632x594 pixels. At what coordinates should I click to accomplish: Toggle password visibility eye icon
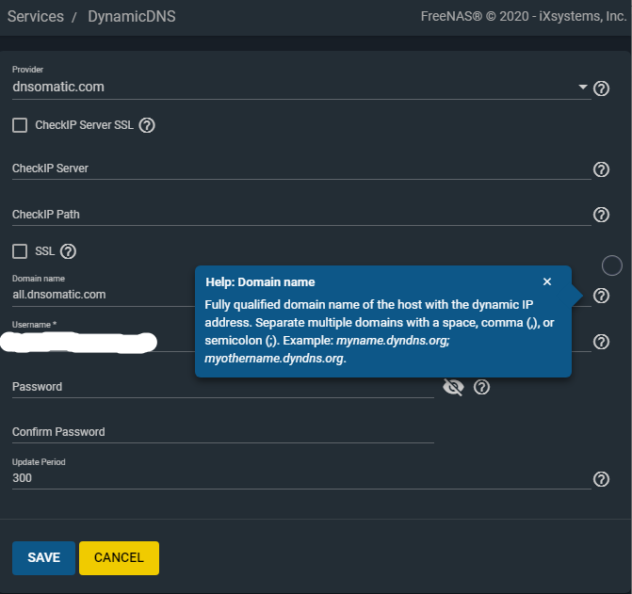tap(453, 387)
